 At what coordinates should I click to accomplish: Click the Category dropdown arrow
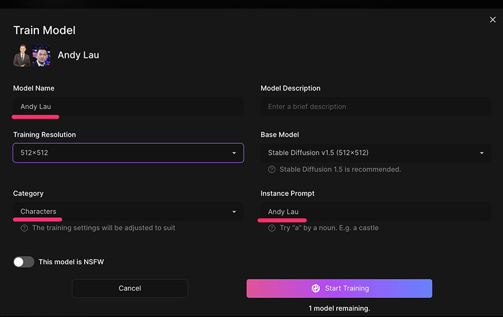[x=234, y=212]
